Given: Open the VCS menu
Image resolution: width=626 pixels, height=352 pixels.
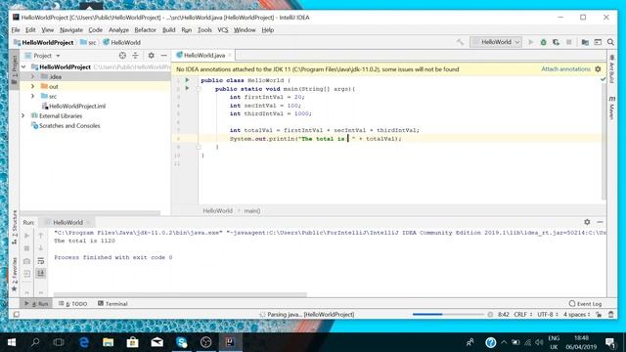Looking at the screenshot, I should (x=223, y=30).
